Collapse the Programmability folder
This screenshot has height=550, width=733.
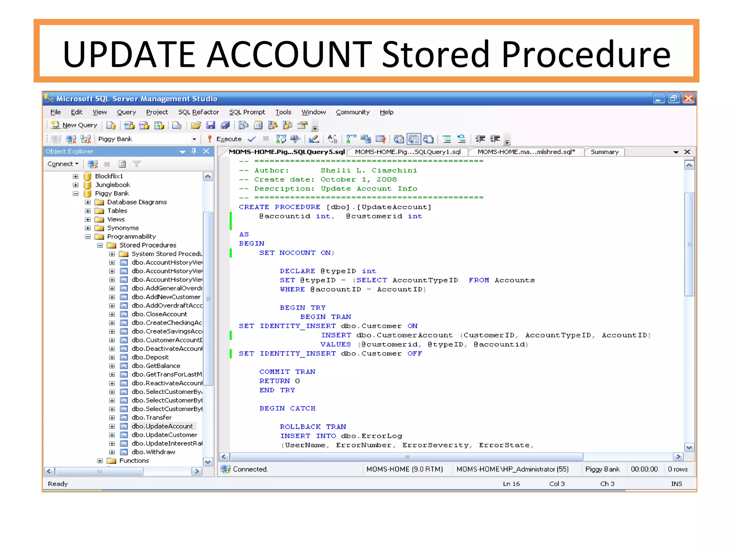pyautogui.click(x=88, y=237)
